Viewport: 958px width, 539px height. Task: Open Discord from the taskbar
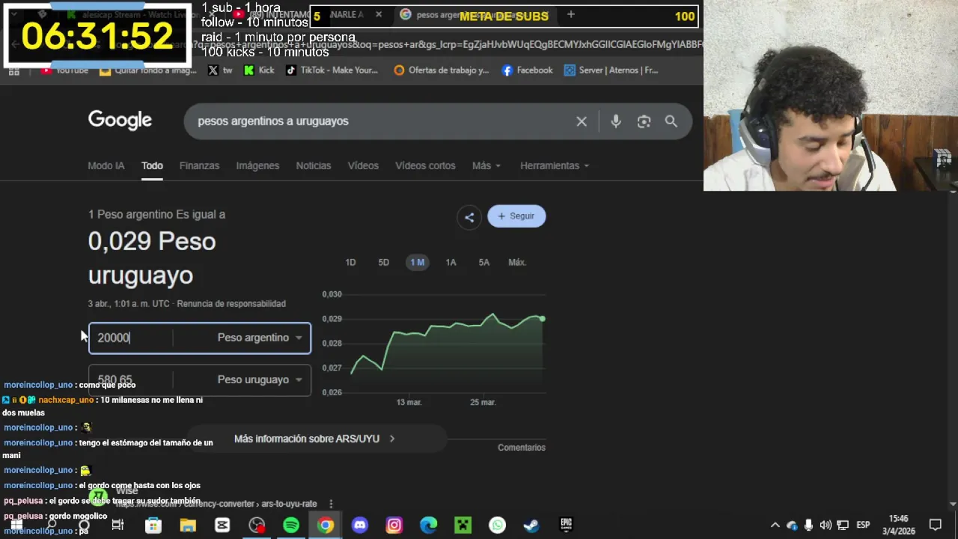[360, 526]
